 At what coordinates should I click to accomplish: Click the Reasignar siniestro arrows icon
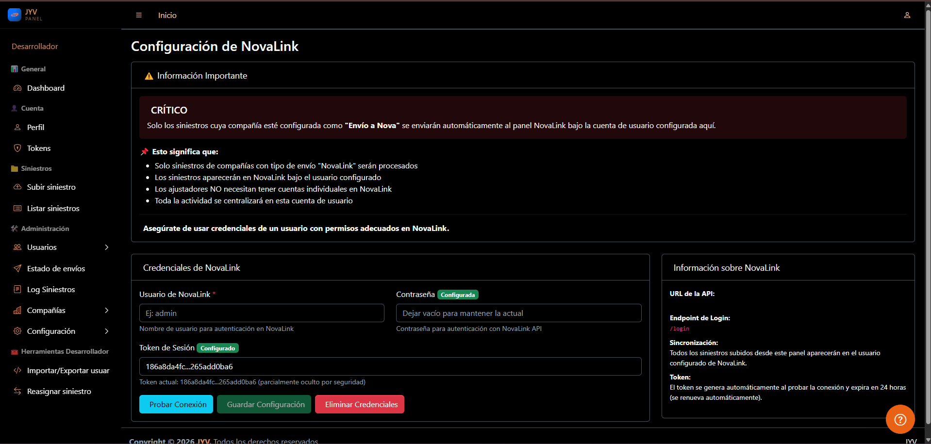17,391
